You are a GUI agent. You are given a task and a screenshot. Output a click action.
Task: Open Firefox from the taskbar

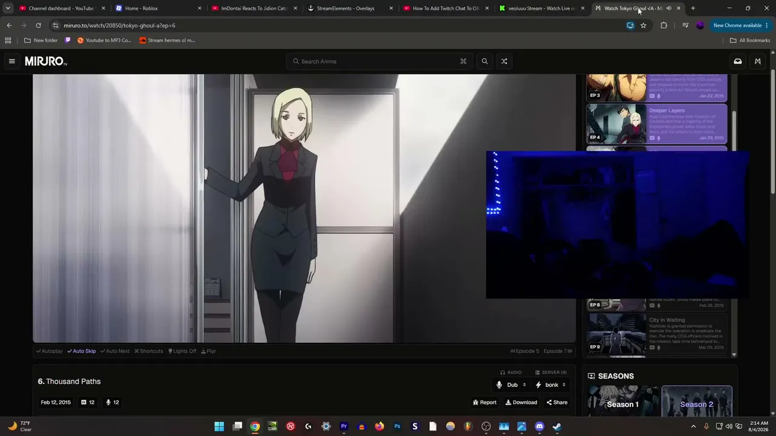(380, 426)
